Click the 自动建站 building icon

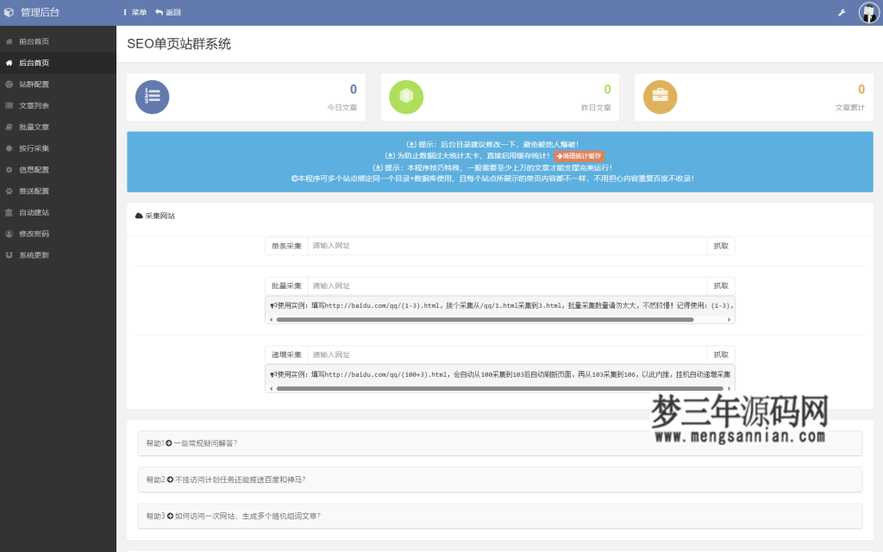9,210
